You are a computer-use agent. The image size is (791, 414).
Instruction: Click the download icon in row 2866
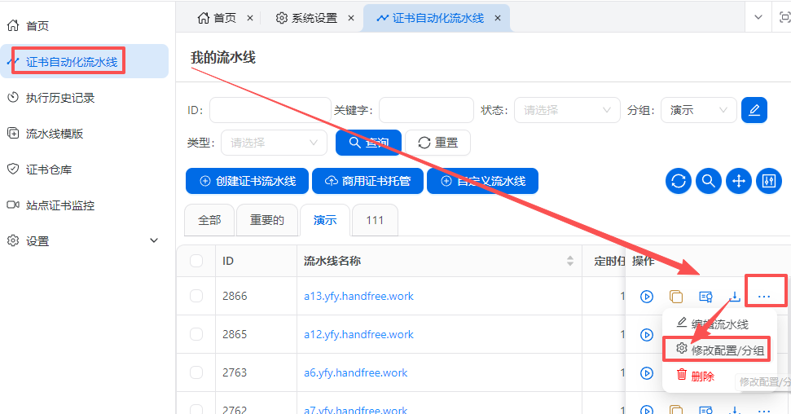click(734, 297)
